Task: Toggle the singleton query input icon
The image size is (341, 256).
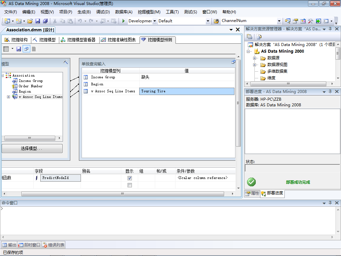Action: (x=26, y=49)
